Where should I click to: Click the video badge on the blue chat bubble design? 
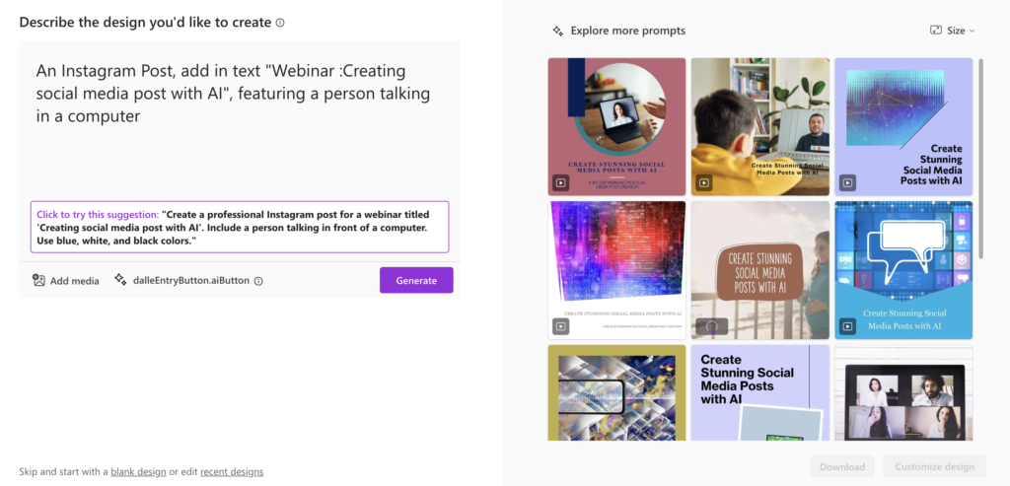click(x=847, y=327)
